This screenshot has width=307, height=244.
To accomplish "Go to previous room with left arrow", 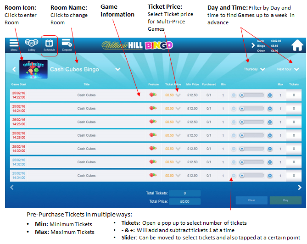I will tap(14, 69).
